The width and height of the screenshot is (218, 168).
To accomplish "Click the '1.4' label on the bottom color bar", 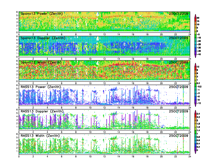I will click(198, 130).
